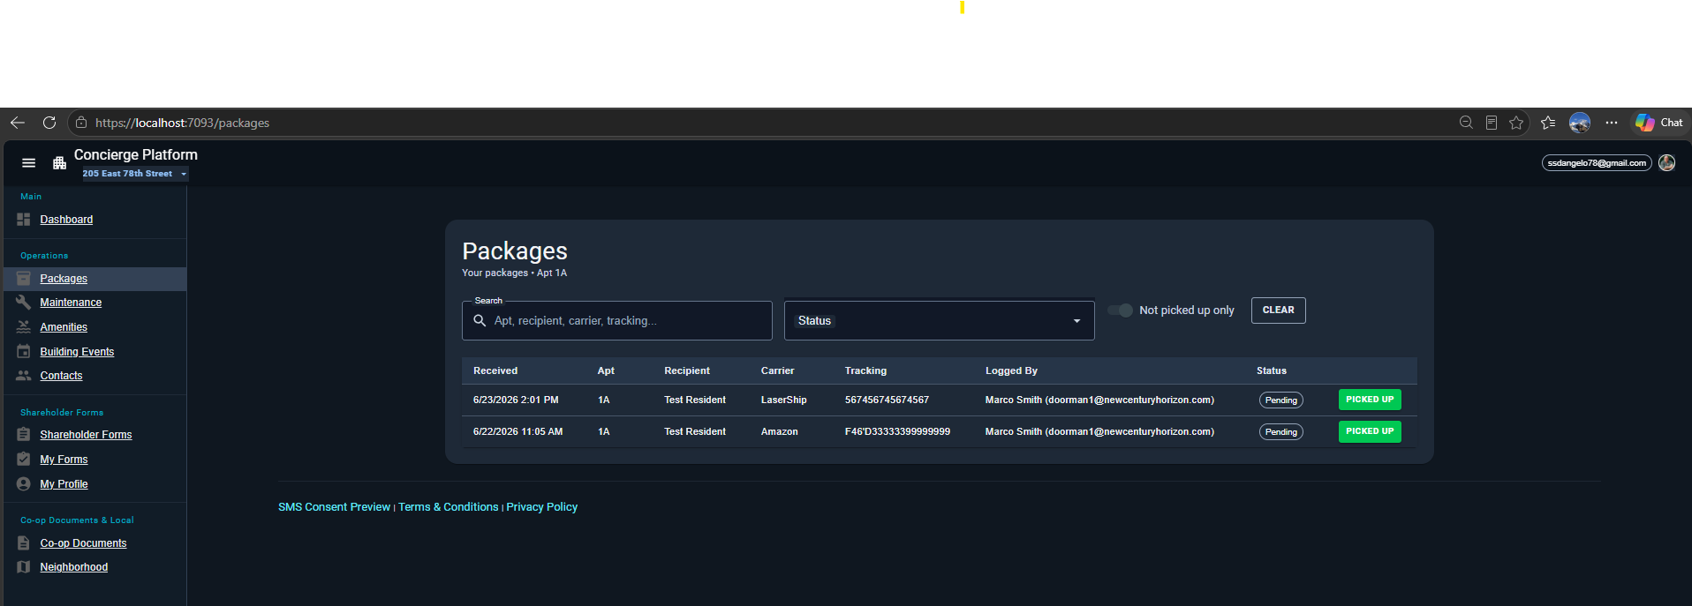This screenshot has width=1692, height=606.
Task: Click the building logo icon
Action: [60, 163]
